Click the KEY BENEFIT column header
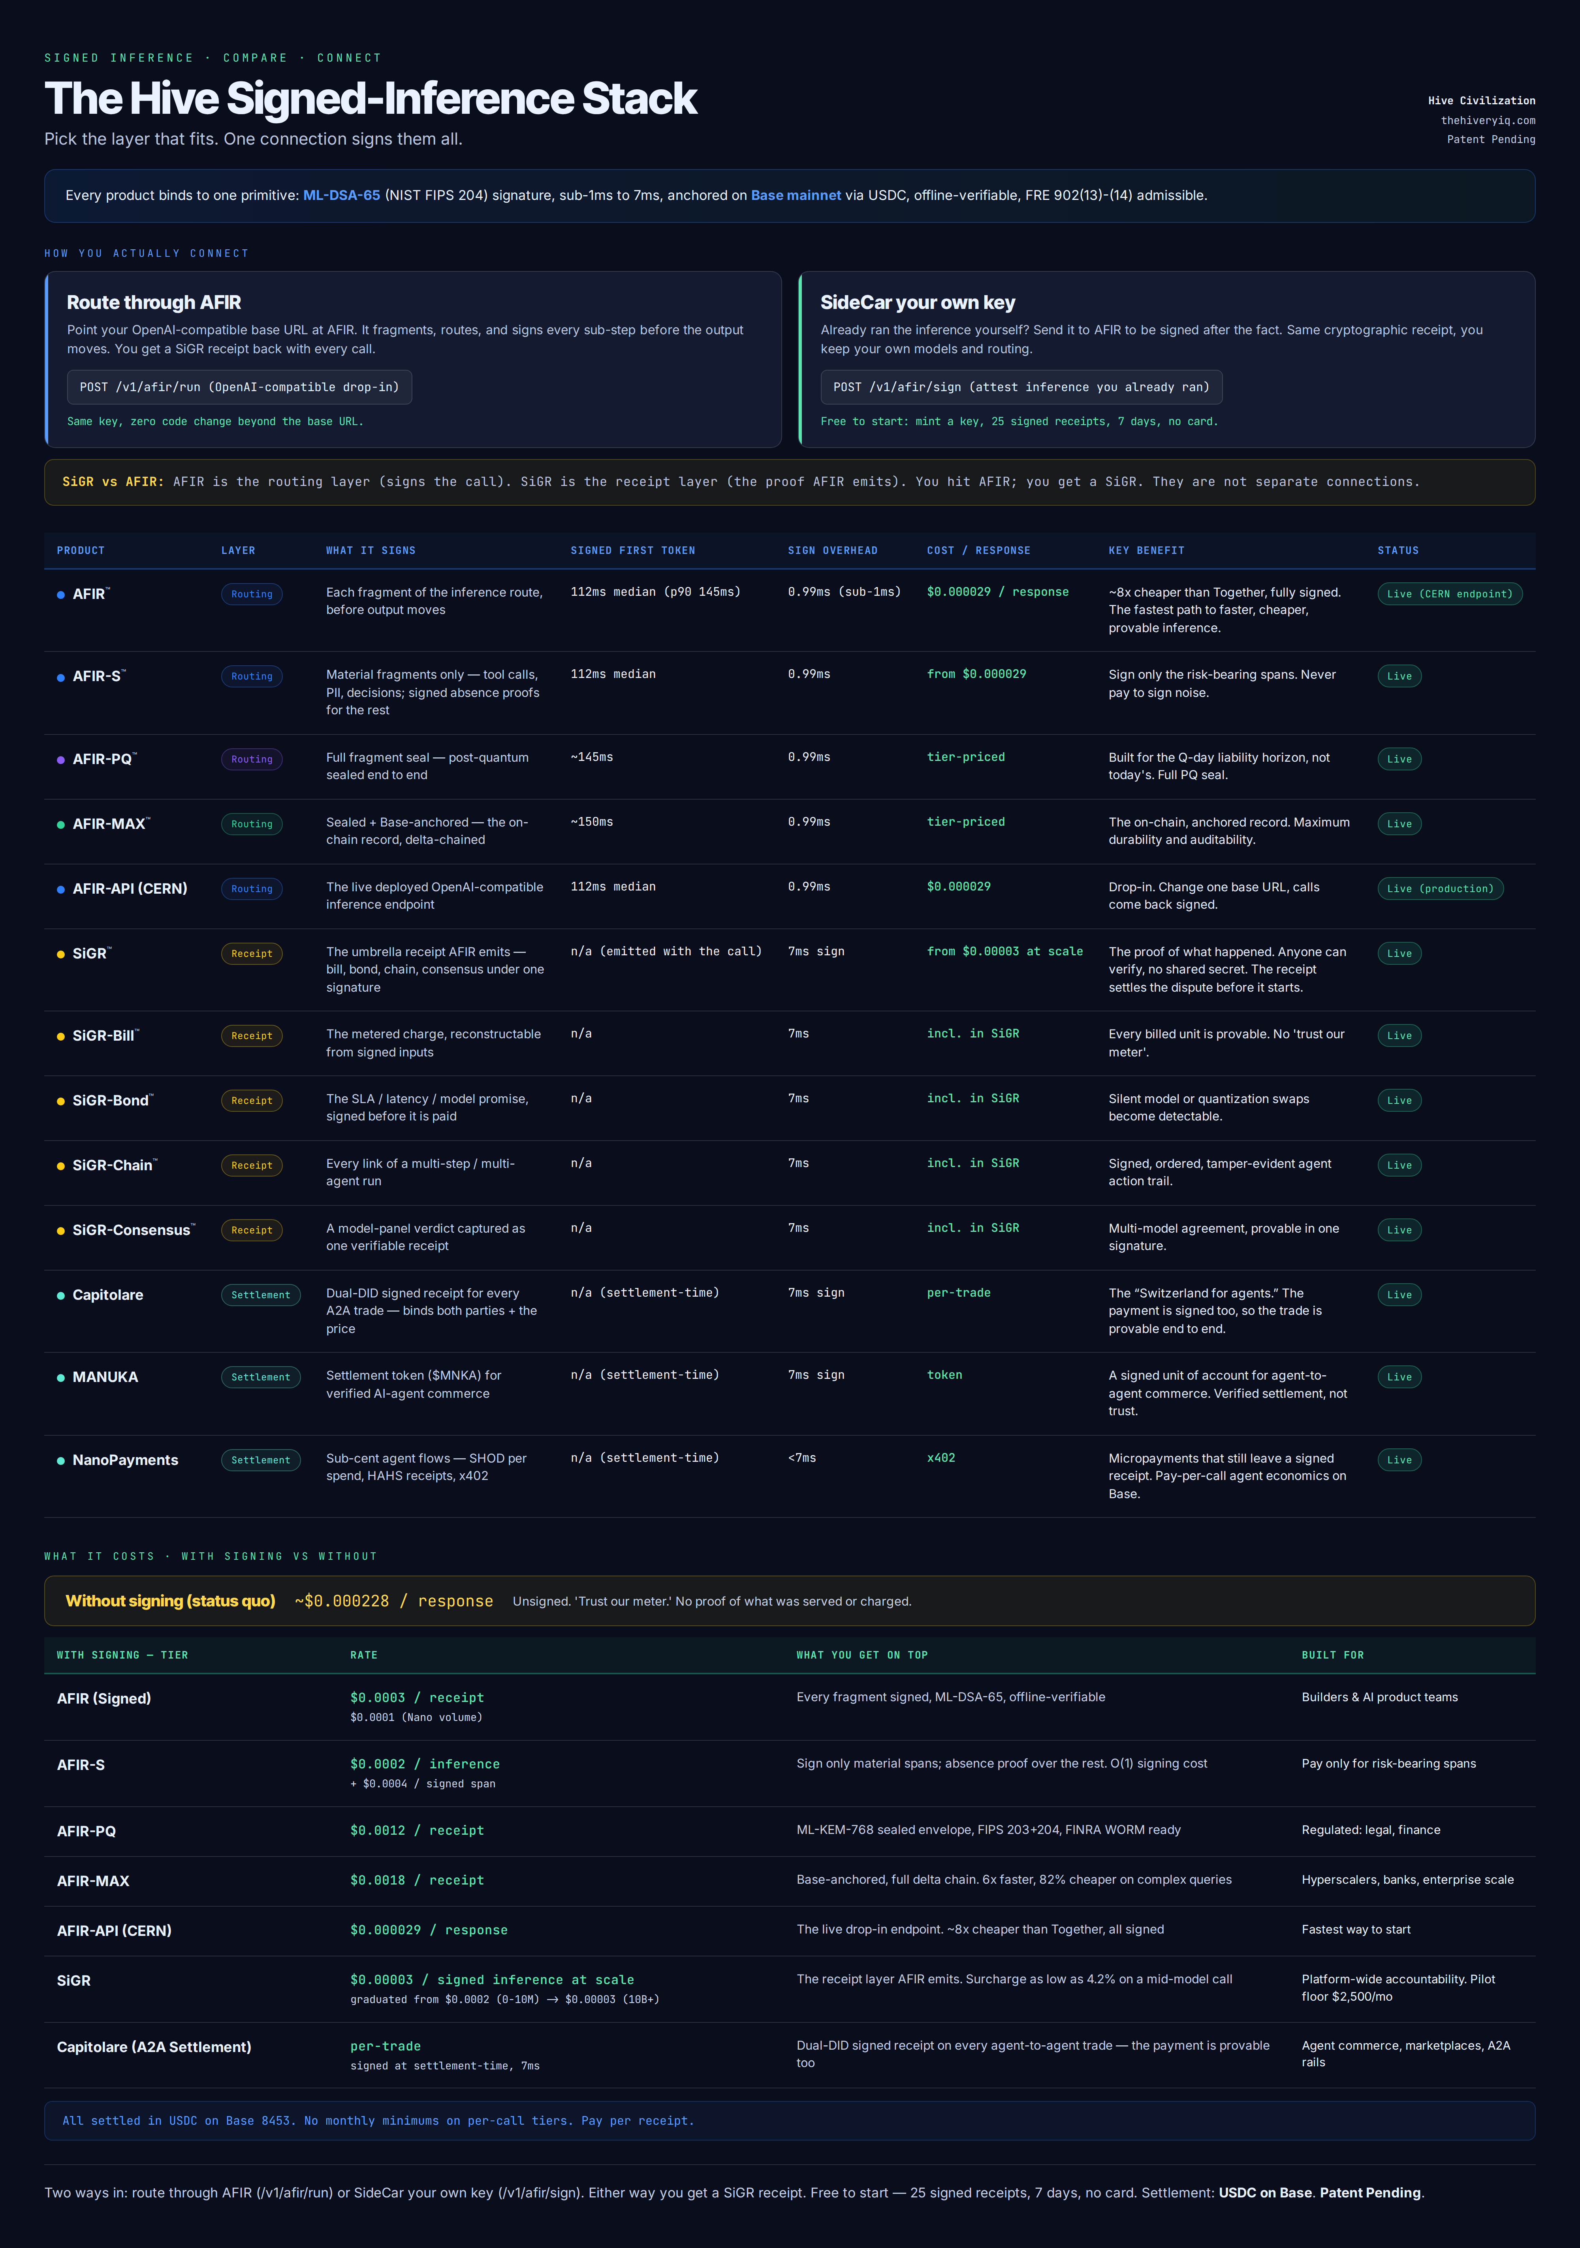This screenshot has width=1580, height=2248. pos(1146,550)
